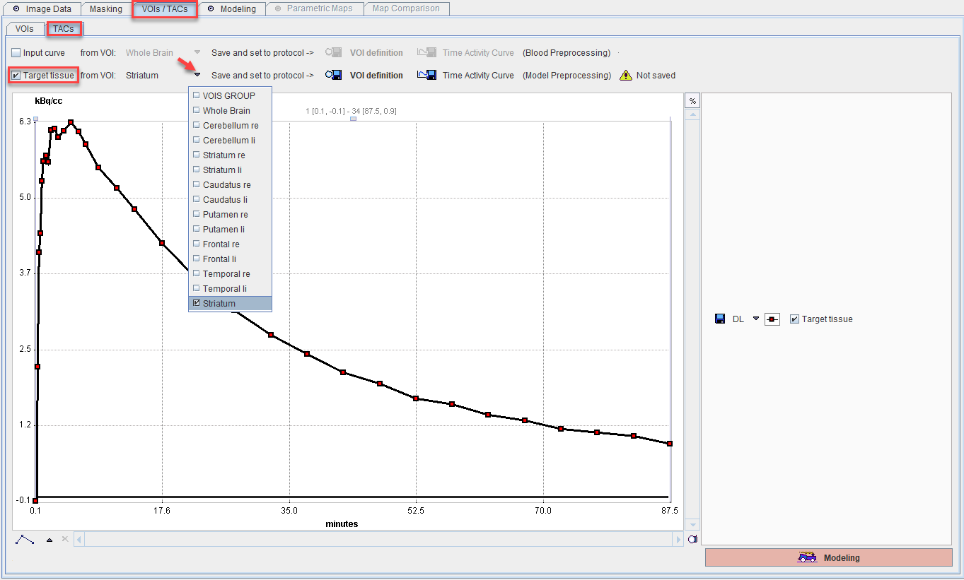Toggle Target tissue checkbox in curve legend
The width and height of the screenshot is (964, 580).
[794, 319]
